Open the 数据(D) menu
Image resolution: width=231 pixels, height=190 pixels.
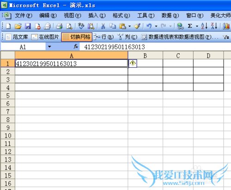point(170,16)
